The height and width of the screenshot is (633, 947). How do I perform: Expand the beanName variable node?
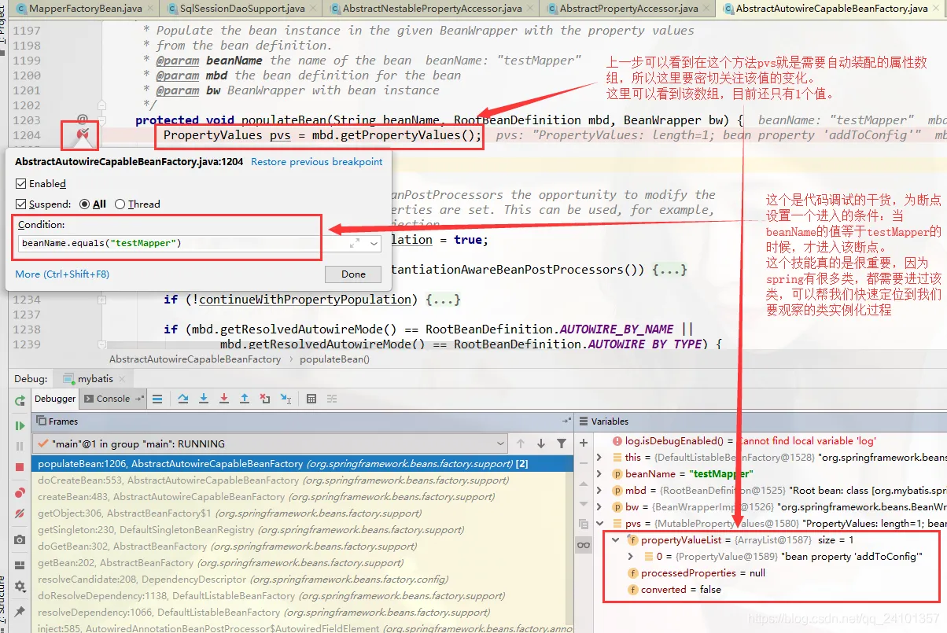coord(599,473)
